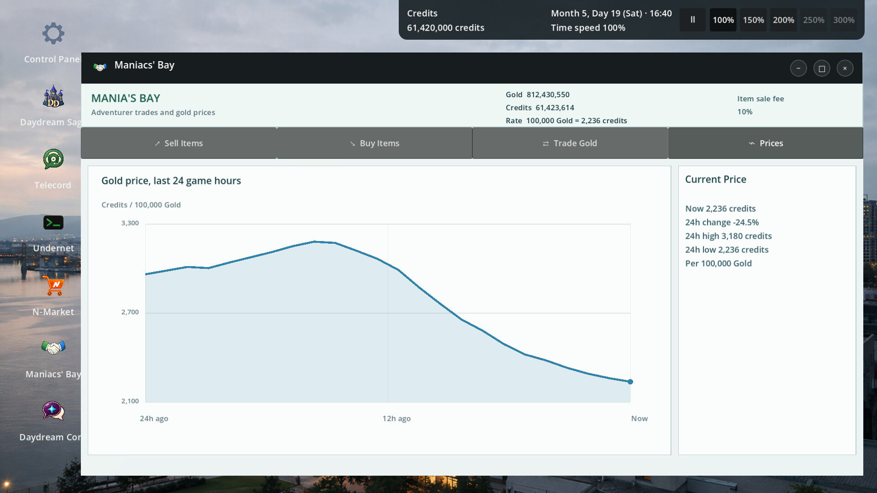Click the Rate '100,000 Gold = 2,236 credits'

click(566, 121)
